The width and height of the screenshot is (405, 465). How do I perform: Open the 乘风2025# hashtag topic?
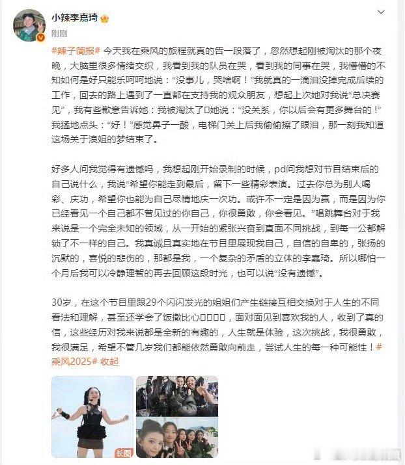(x=74, y=361)
